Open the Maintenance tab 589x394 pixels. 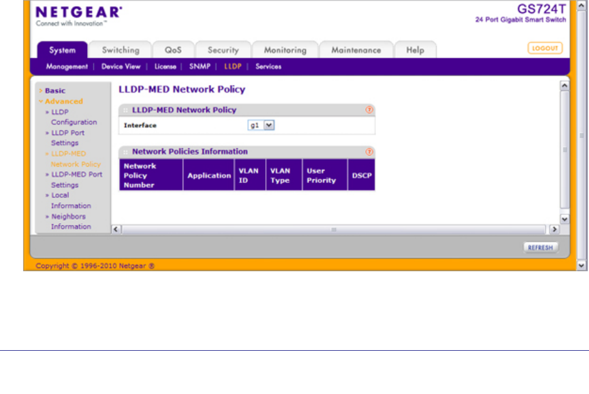(x=356, y=50)
